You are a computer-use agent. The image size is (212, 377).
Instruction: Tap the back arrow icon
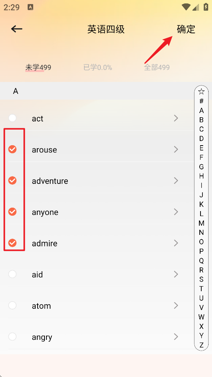[16, 29]
